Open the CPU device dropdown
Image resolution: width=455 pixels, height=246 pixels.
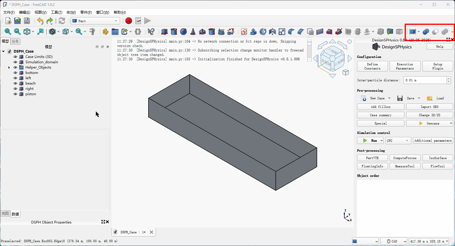(398, 141)
